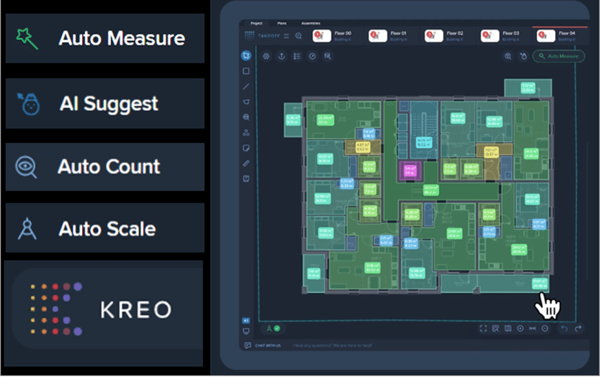Click the sticky note tool in sidebar
This screenshot has width=600, height=377.
pos(246,148)
